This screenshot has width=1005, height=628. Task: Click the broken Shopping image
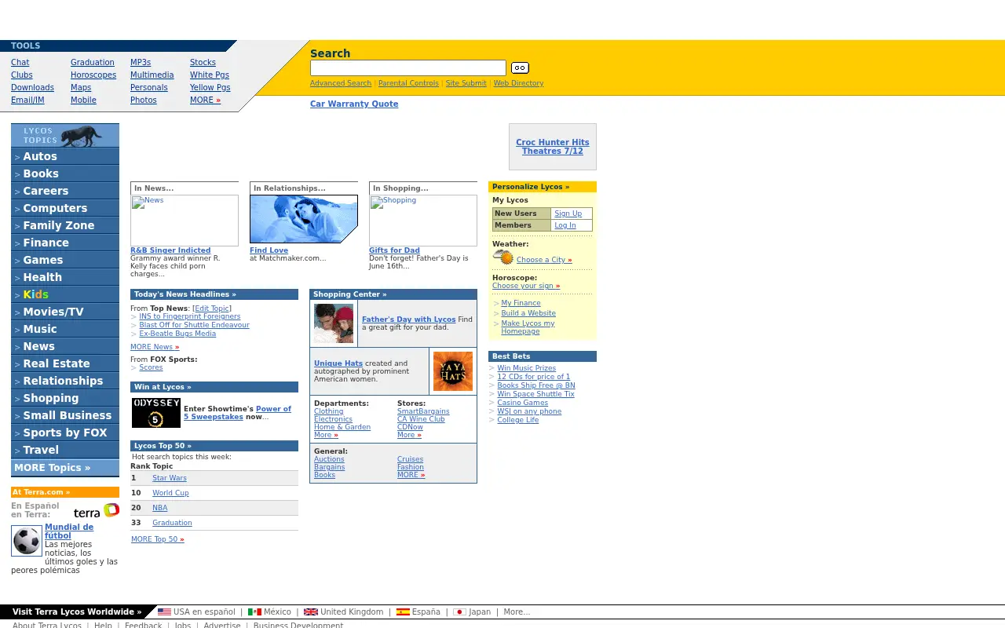point(423,221)
